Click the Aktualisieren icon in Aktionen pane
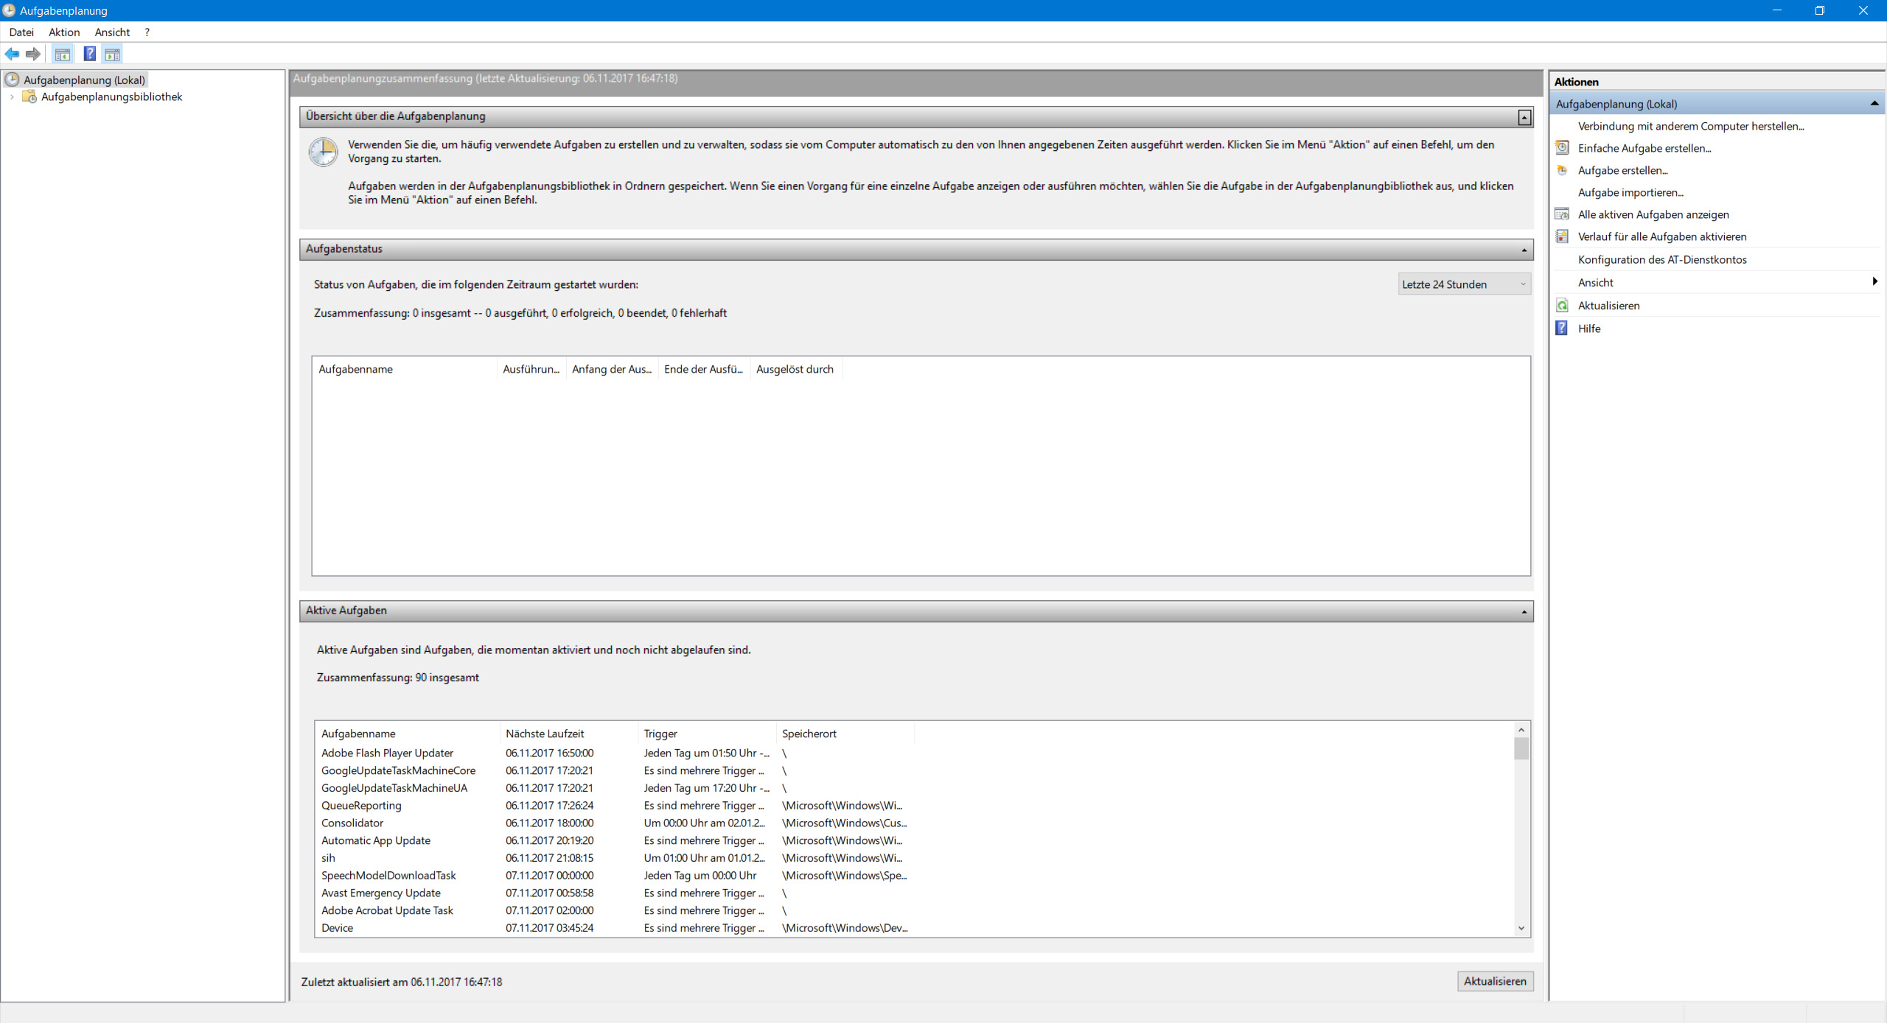The height and width of the screenshot is (1023, 1887). 1562,306
